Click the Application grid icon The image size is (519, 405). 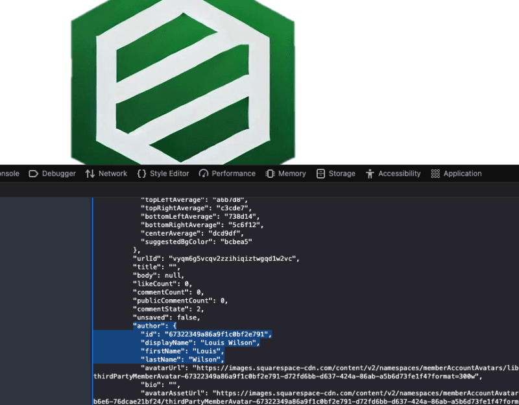(435, 173)
